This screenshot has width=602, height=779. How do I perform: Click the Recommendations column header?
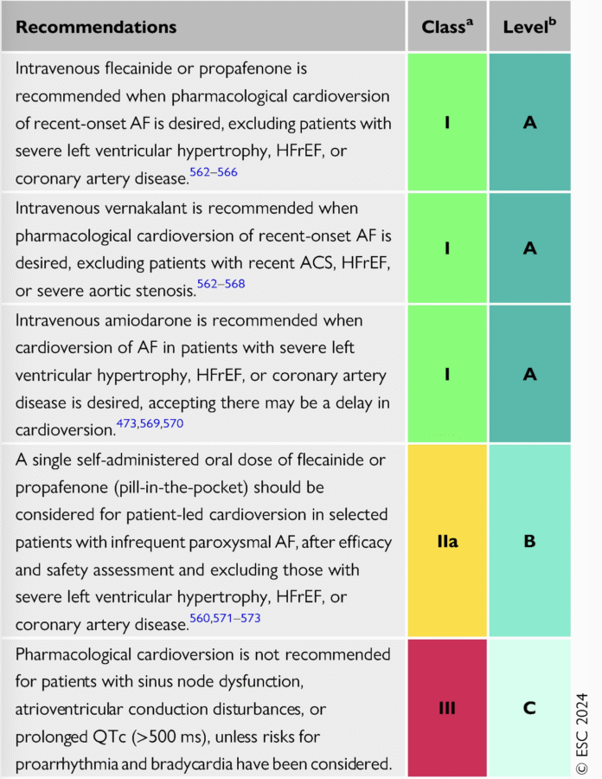coord(96,27)
